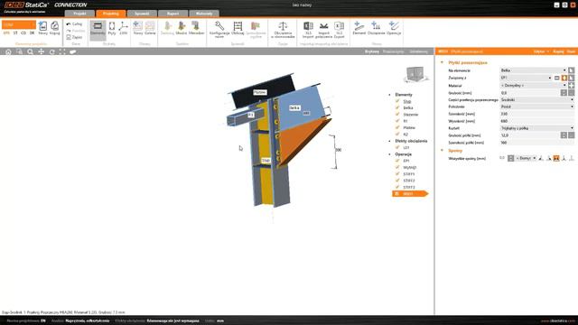Image resolution: width=578 pixels, height=325 pixels.
Task: Toggle checkmark for LE1 load effect
Action: coord(397,147)
